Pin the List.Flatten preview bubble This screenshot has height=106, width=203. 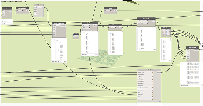coord(98,32)
